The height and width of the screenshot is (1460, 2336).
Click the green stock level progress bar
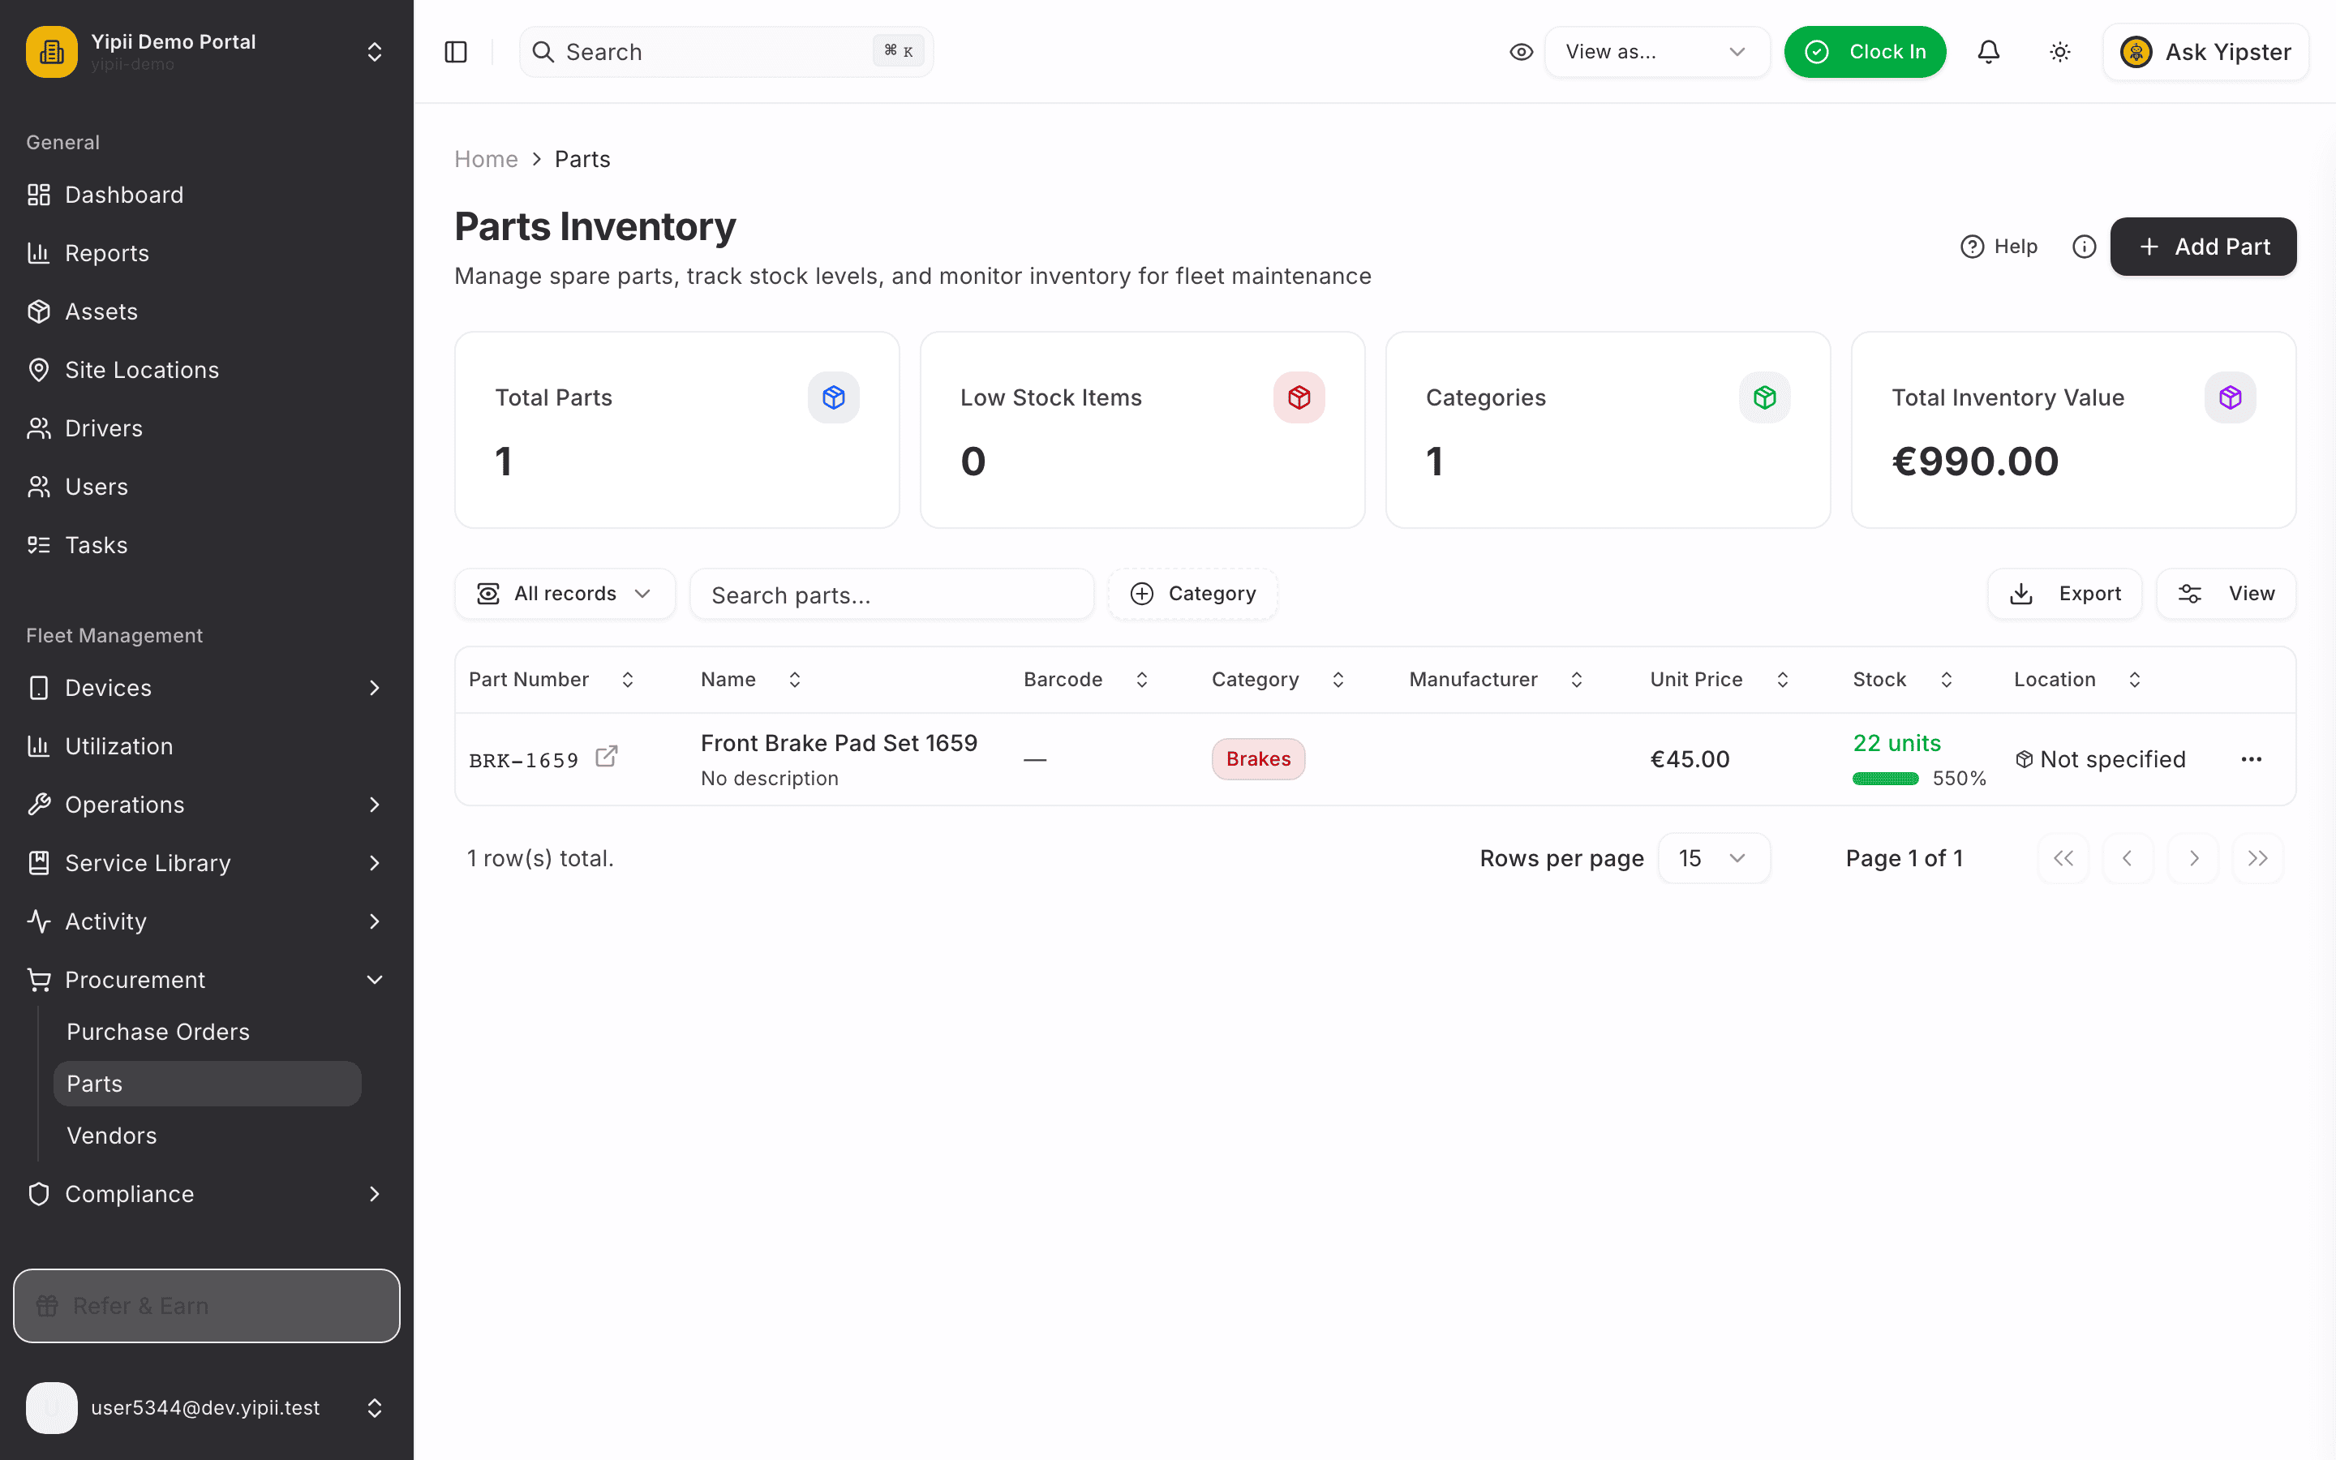1885,779
